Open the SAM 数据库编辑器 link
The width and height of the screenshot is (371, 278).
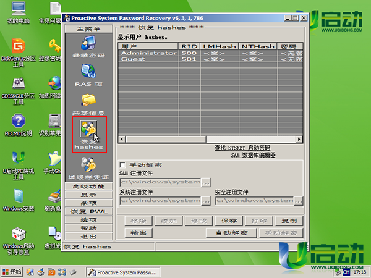253,155
